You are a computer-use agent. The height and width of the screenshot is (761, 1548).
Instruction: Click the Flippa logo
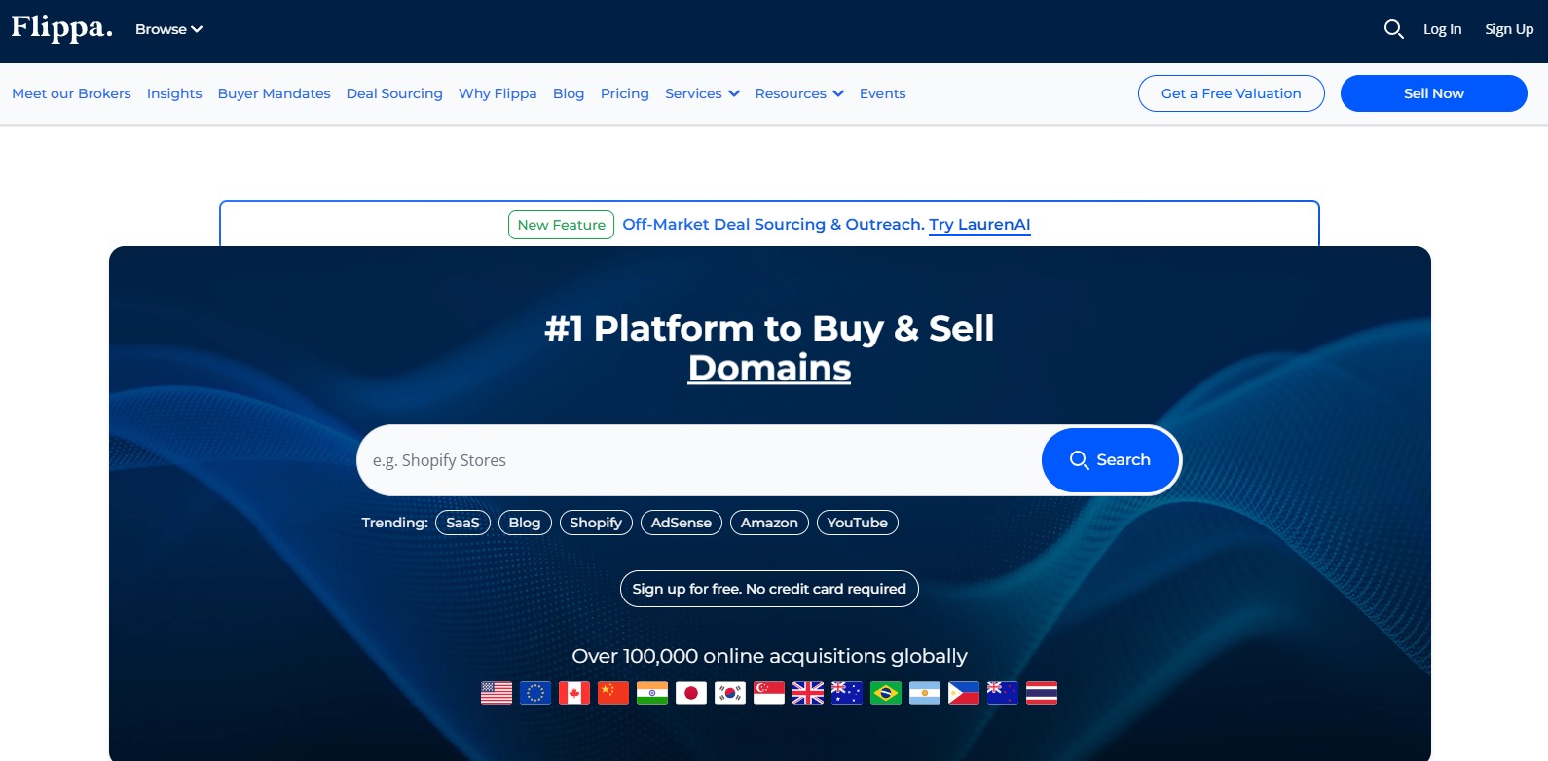tap(61, 28)
